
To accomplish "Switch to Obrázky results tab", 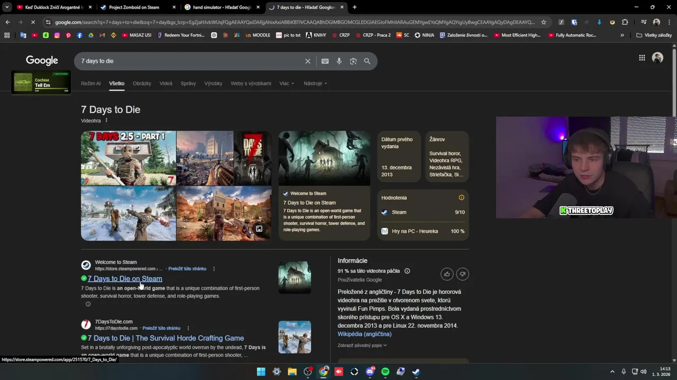I will (142, 83).
